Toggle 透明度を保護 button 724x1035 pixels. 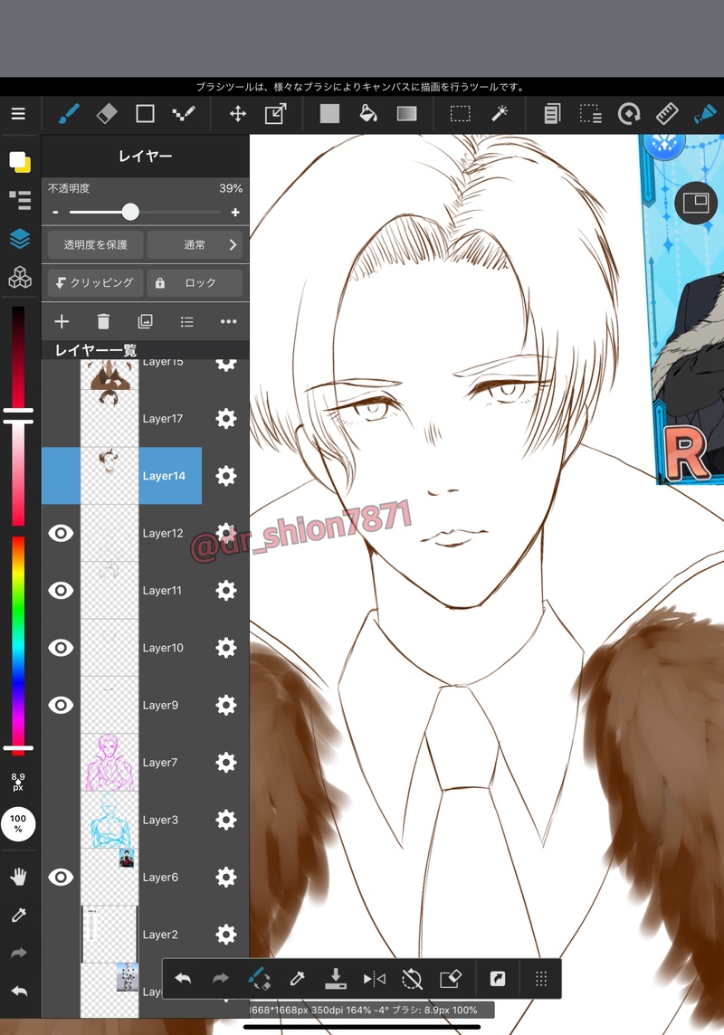point(96,244)
